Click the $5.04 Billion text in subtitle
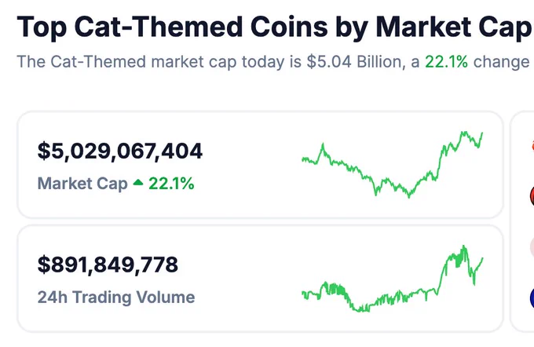The height and width of the screenshot is (347, 534). click(x=354, y=62)
